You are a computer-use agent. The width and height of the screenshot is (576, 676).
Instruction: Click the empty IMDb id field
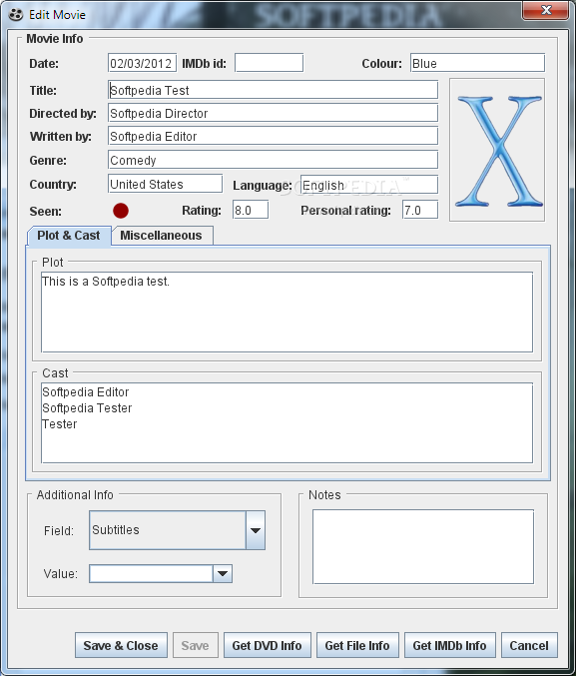(269, 63)
